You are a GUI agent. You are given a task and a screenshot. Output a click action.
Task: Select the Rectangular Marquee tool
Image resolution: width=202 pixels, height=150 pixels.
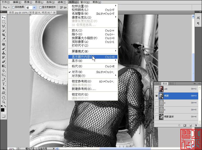point(4,22)
